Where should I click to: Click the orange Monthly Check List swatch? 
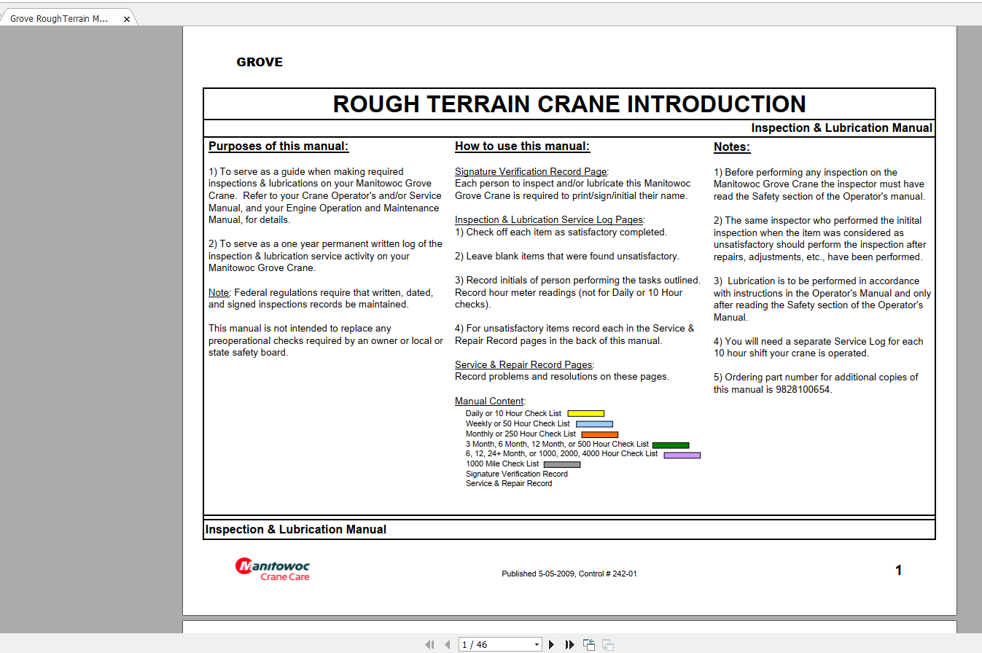pyautogui.click(x=599, y=434)
